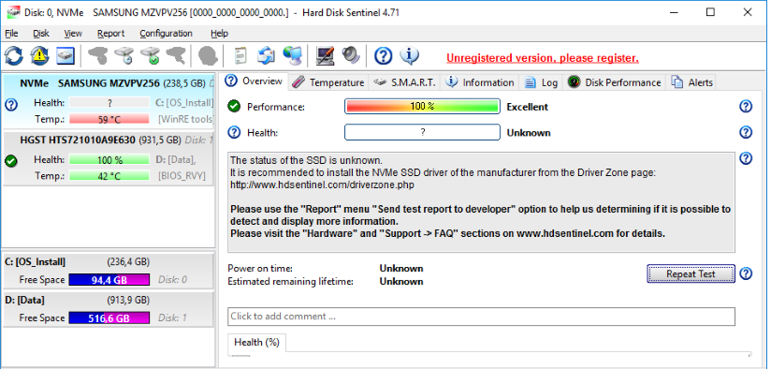Screen dimensions: 771x369
Task: Click the toolbar information bubble icon
Action: (409, 56)
